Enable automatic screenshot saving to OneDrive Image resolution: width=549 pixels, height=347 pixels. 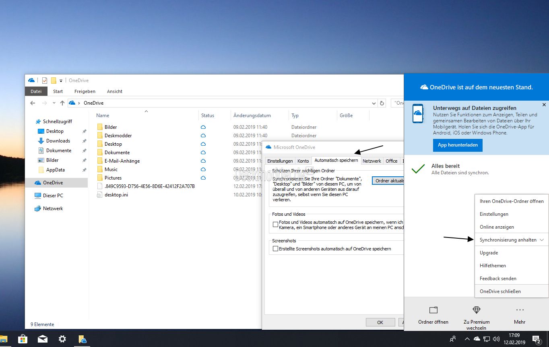(x=275, y=249)
